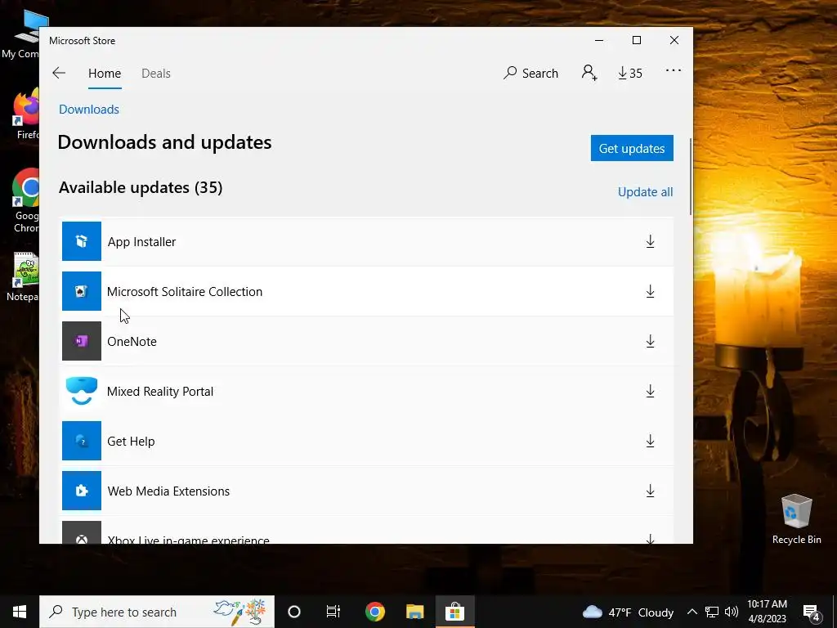Click the App Installer app icon

(82, 241)
